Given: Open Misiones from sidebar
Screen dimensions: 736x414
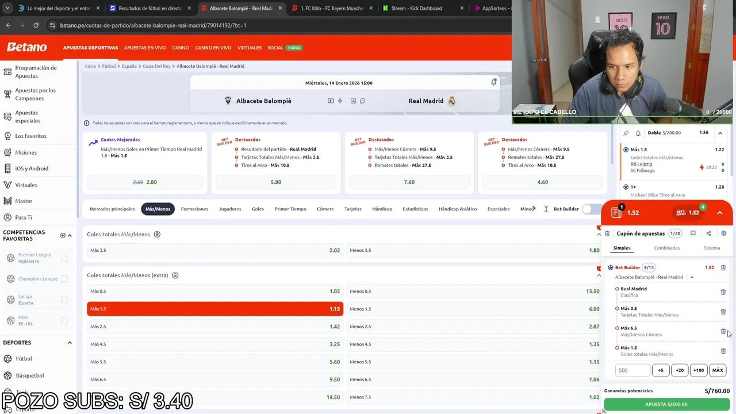Looking at the screenshot, I should coord(25,152).
